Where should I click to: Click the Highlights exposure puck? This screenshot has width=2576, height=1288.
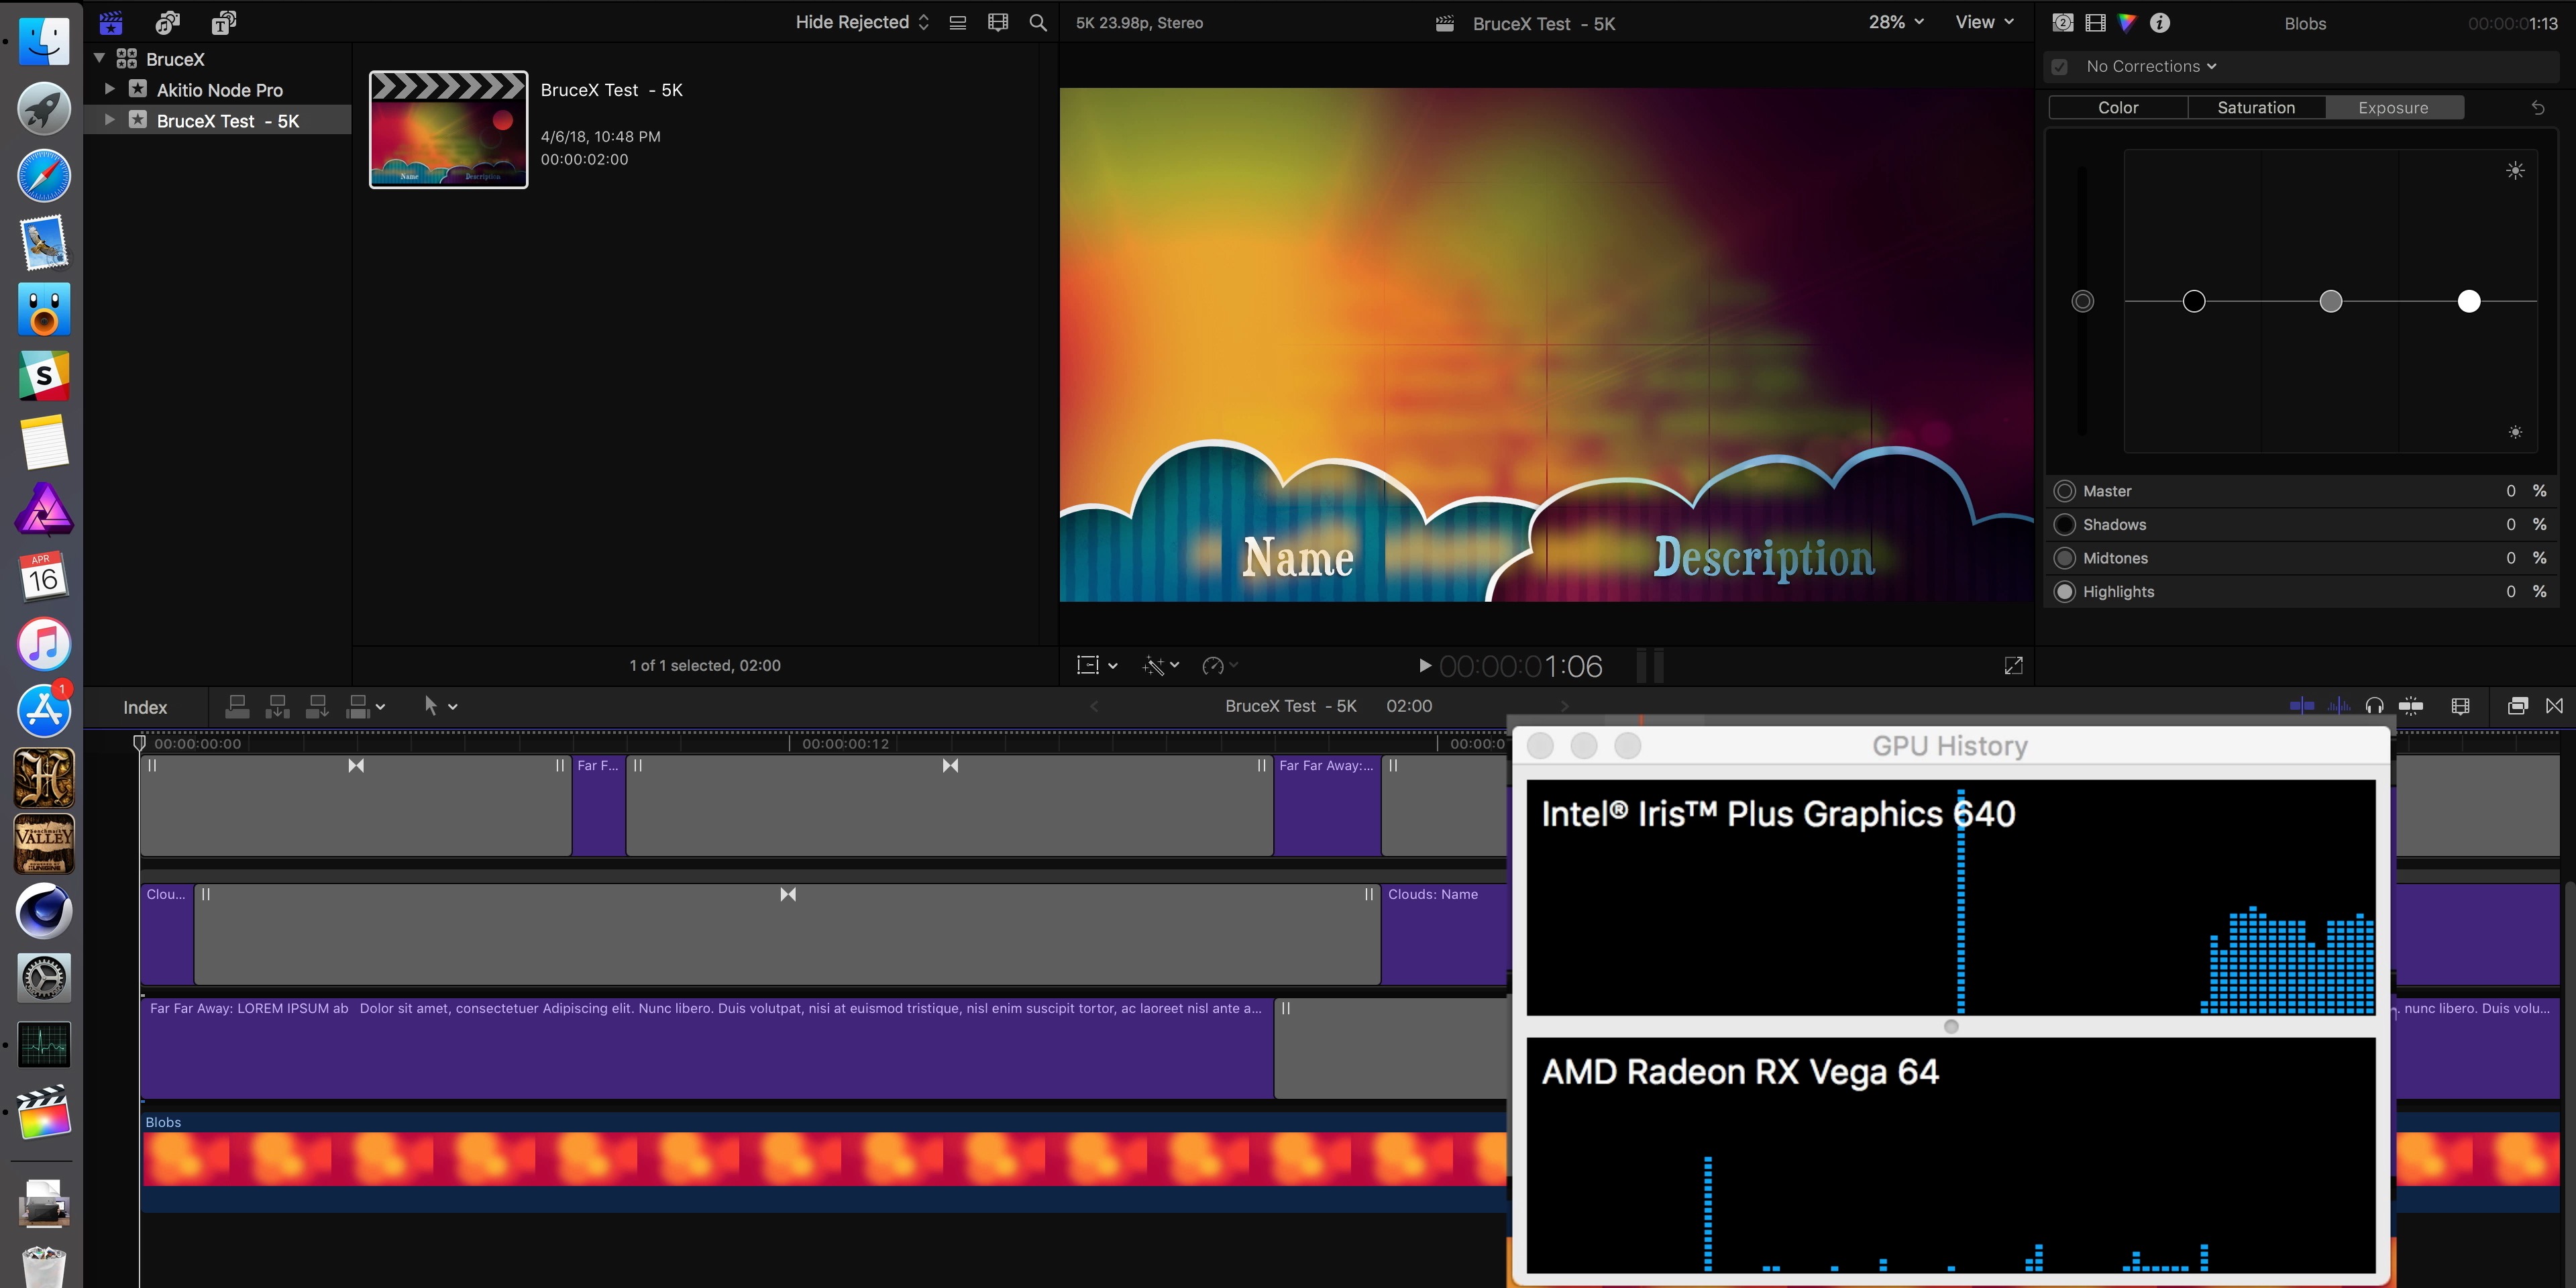[x=2469, y=301]
